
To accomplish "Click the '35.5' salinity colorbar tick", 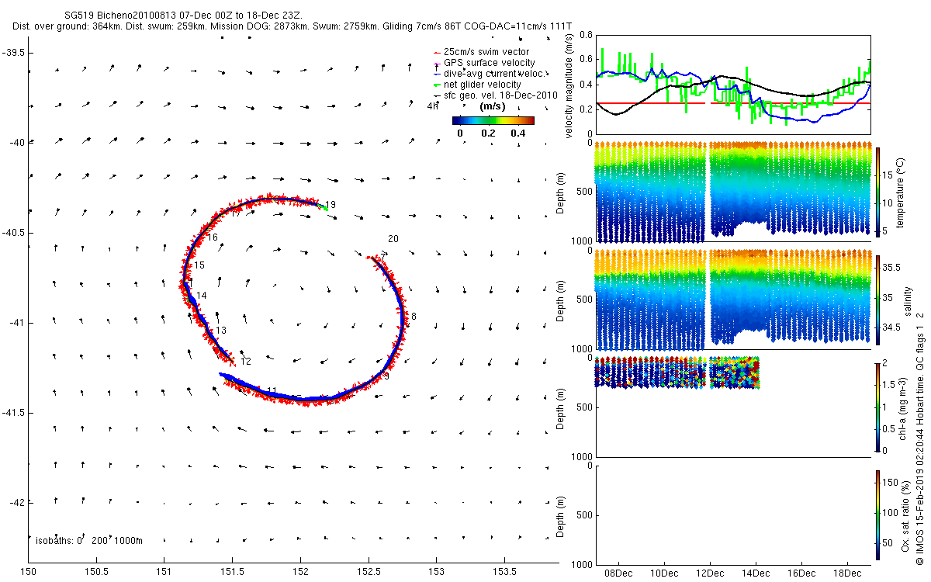I will [891, 267].
